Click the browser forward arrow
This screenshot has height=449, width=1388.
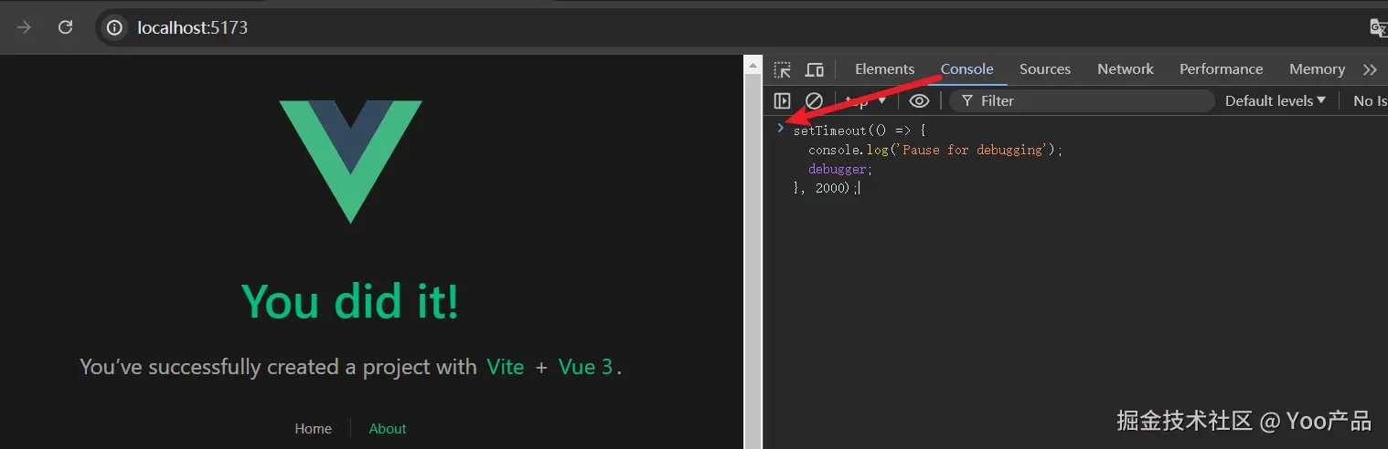pyautogui.click(x=25, y=27)
